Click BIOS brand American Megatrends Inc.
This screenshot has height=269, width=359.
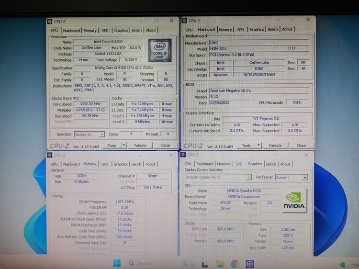pyautogui.click(x=259, y=90)
